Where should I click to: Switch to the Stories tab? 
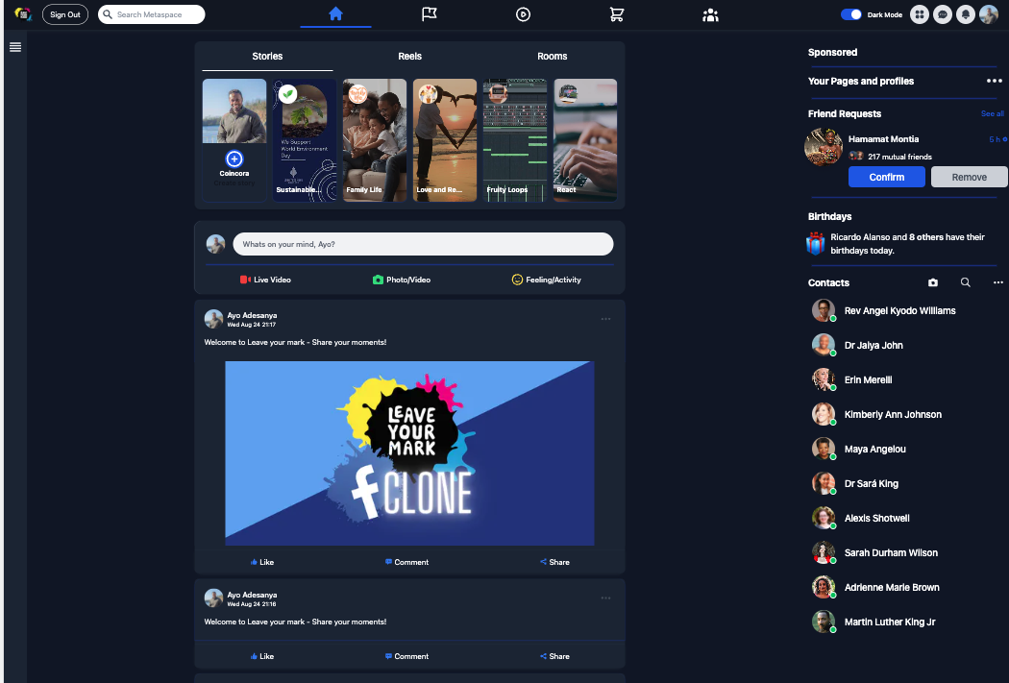coord(267,57)
